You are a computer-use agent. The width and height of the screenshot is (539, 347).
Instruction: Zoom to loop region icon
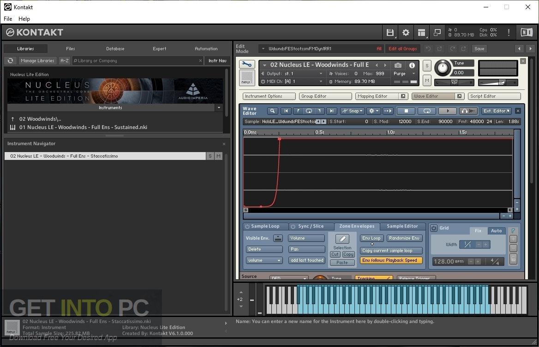pos(309,111)
